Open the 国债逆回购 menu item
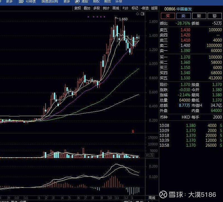 tap(50, 1)
